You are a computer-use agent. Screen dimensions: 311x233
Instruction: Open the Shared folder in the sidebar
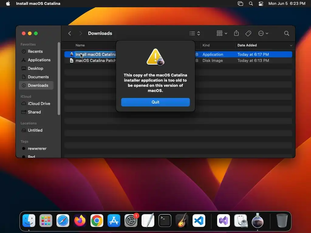pos(34,112)
